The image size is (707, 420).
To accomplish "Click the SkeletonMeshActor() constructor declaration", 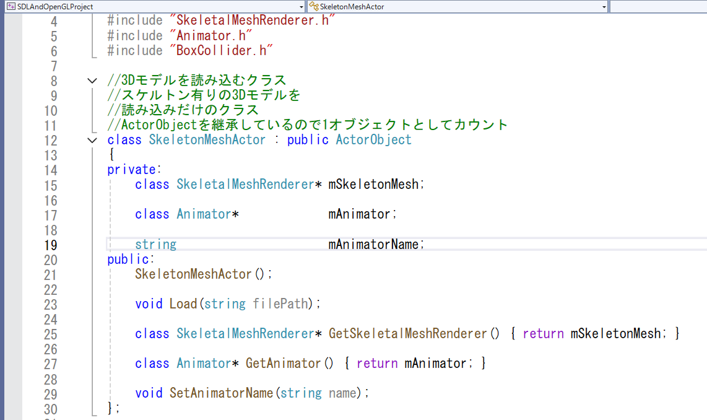I will click(203, 274).
